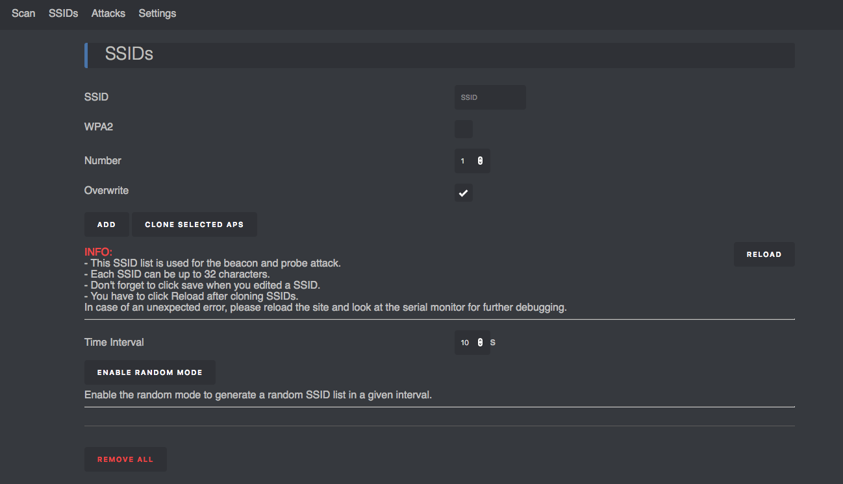The height and width of the screenshot is (484, 843).
Task: Enable the WPA2 checkbox
Action: [x=463, y=128]
